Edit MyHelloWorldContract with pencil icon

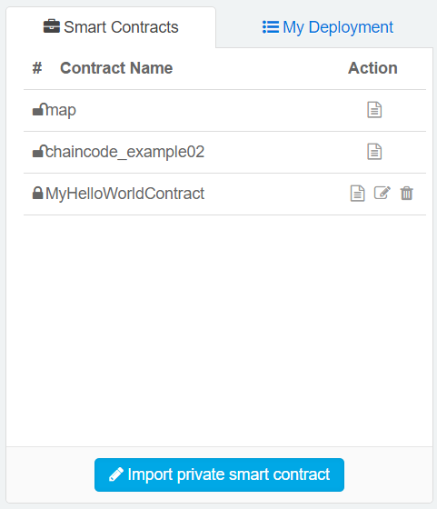(x=382, y=193)
